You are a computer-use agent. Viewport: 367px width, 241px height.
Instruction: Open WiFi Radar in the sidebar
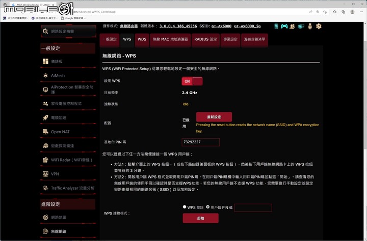[68, 160]
